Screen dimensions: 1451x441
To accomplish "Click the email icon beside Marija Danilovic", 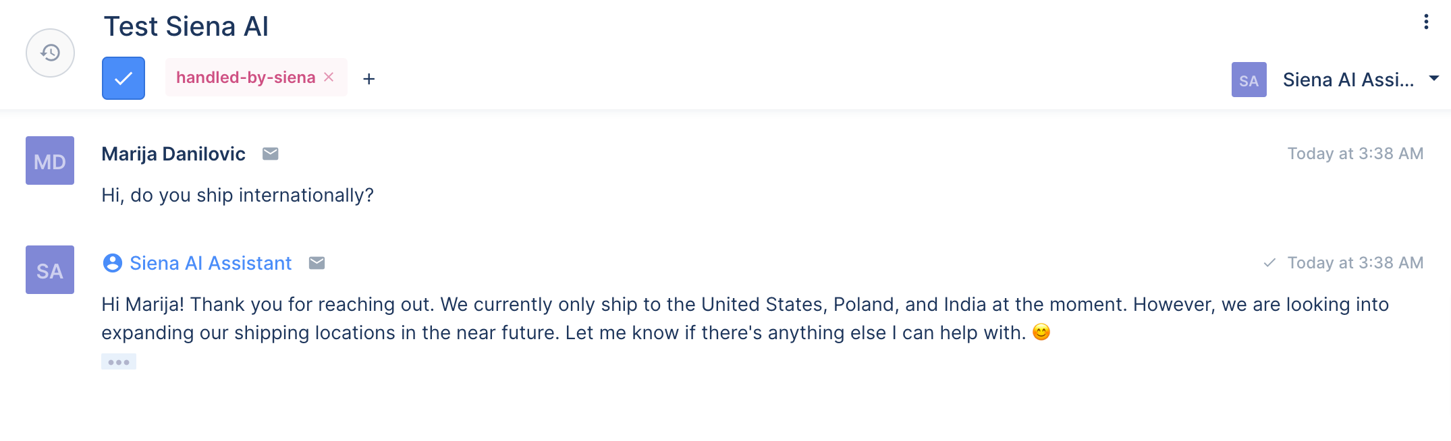I will (x=271, y=154).
